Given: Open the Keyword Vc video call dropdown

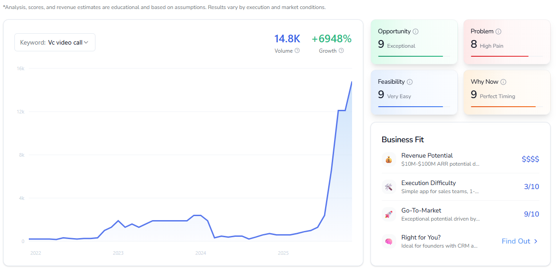Looking at the screenshot, I should pyautogui.click(x=55, y=42).
